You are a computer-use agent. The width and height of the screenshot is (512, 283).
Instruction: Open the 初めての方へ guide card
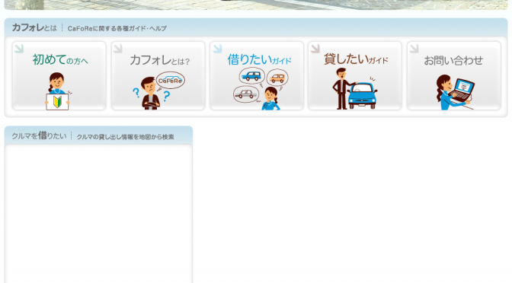point(59,75)
